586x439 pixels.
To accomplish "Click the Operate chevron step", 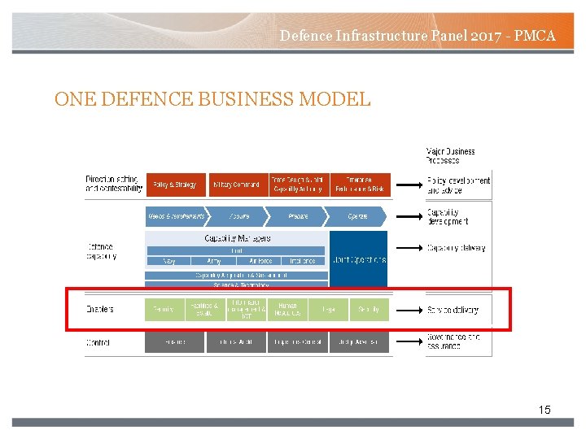I will coord(357,216).
